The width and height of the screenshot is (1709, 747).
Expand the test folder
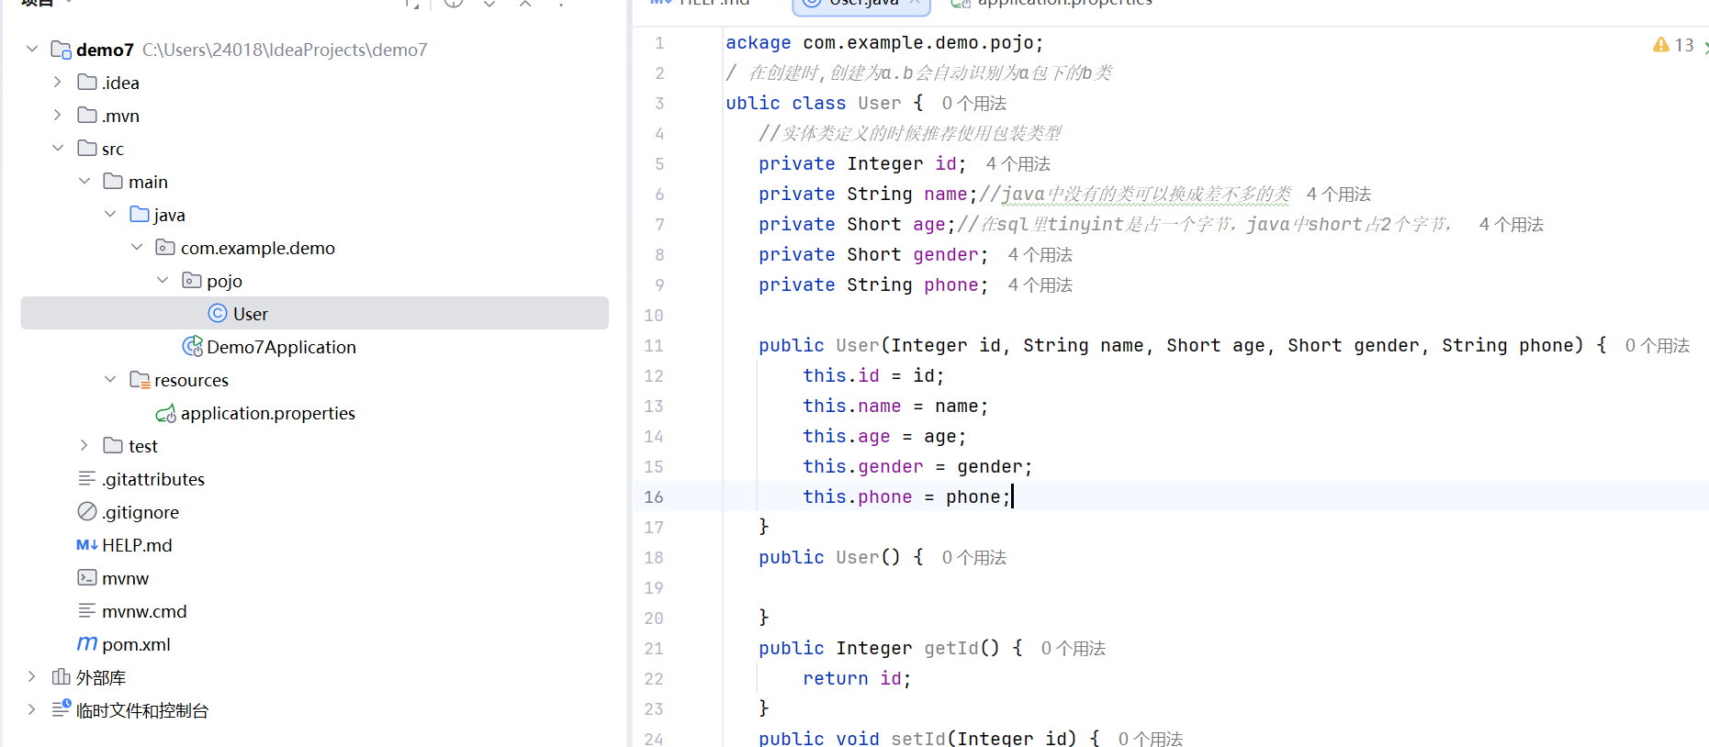pos(84,446)
